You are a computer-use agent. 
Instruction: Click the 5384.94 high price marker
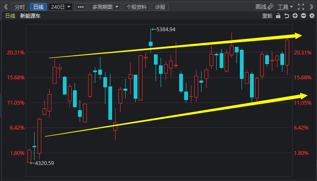[x=165, y=30]
